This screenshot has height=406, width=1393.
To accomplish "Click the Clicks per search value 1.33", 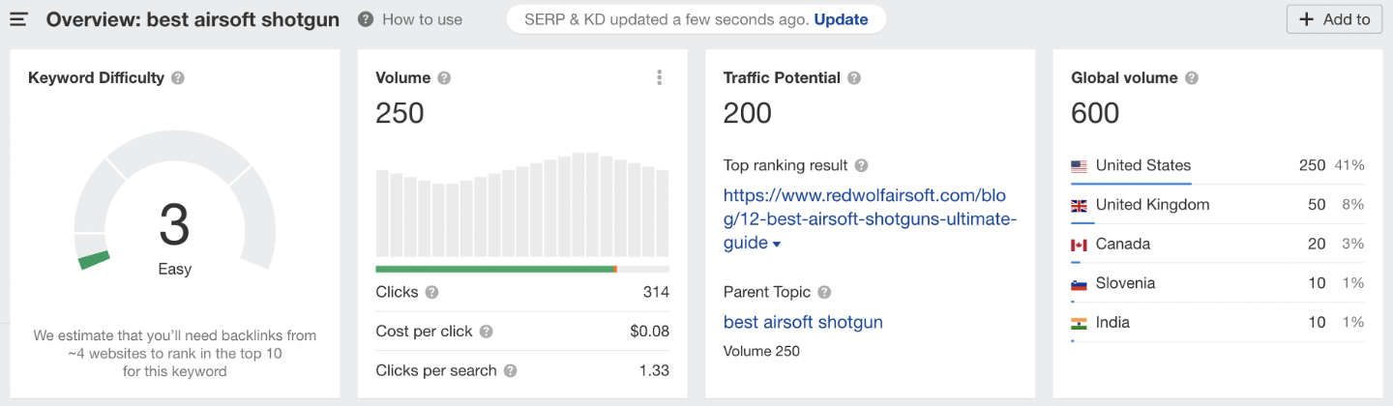I will (654, 370).
